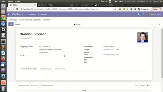Open the Chrome Update menu
The width and height of the screenshot is (163, 92).
(x=156, y=9)
